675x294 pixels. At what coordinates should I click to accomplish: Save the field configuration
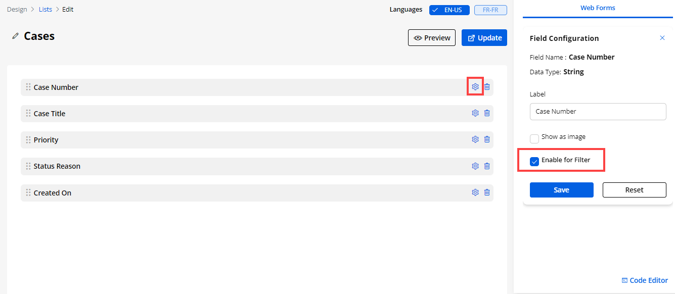click(561, 190)
